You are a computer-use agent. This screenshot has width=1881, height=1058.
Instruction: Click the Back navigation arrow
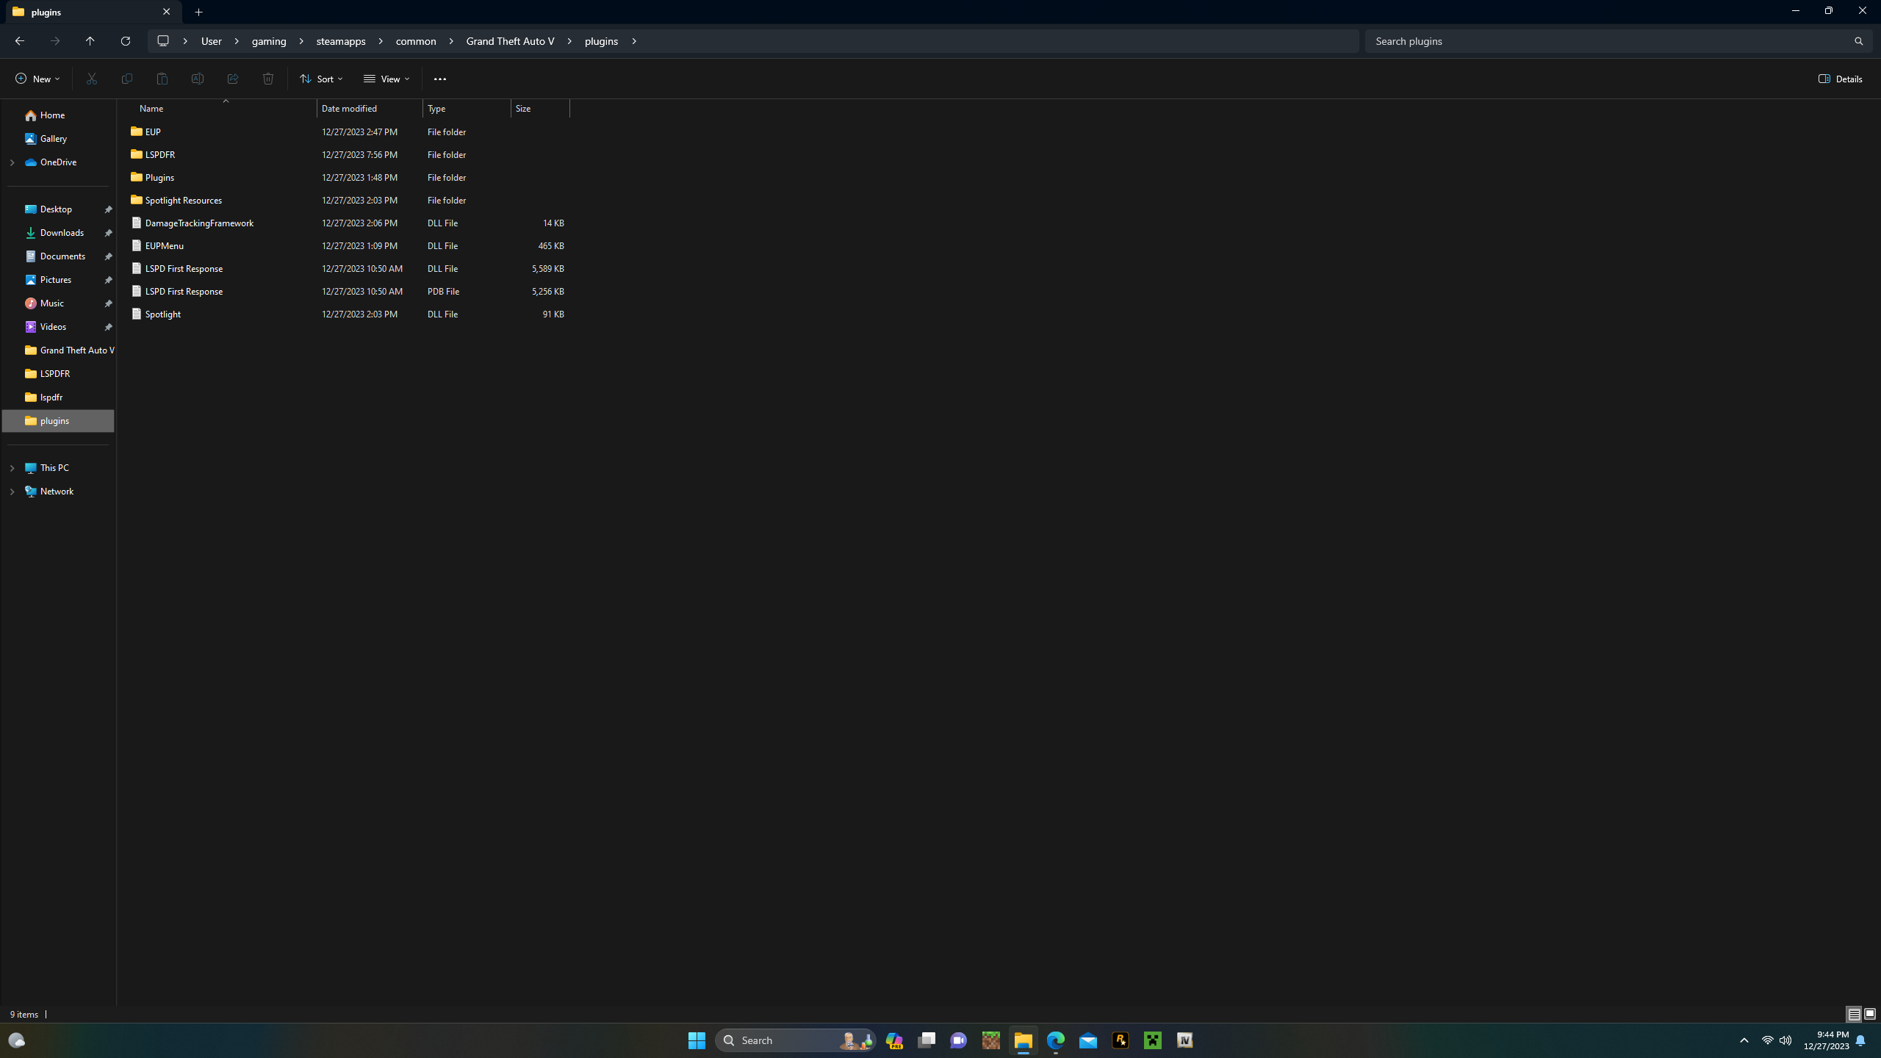pyautogui.click(x=20, y=41)
